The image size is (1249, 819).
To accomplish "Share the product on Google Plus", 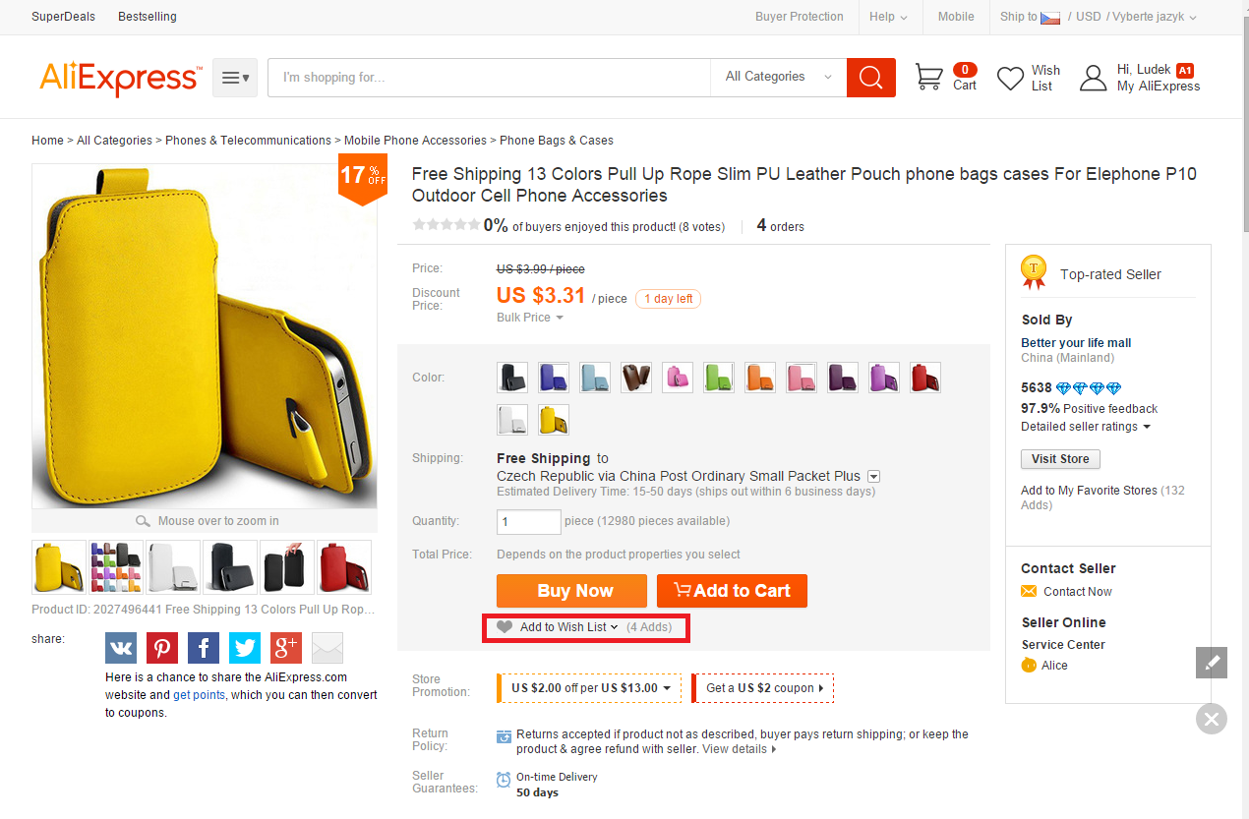I will [x=286, y=648].
